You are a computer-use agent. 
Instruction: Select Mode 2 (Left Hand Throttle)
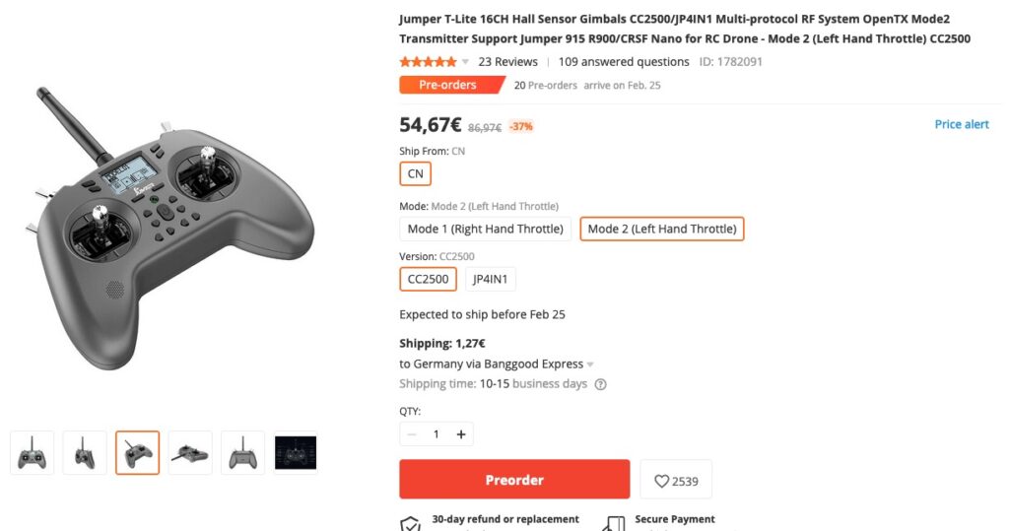tap(661, 229)
